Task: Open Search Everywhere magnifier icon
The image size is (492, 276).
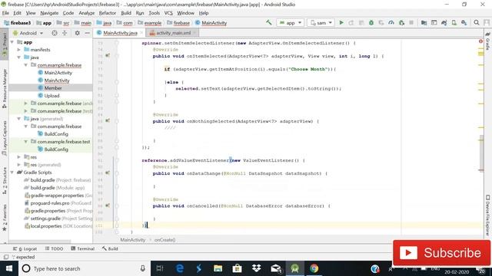Action: (477, 22)
